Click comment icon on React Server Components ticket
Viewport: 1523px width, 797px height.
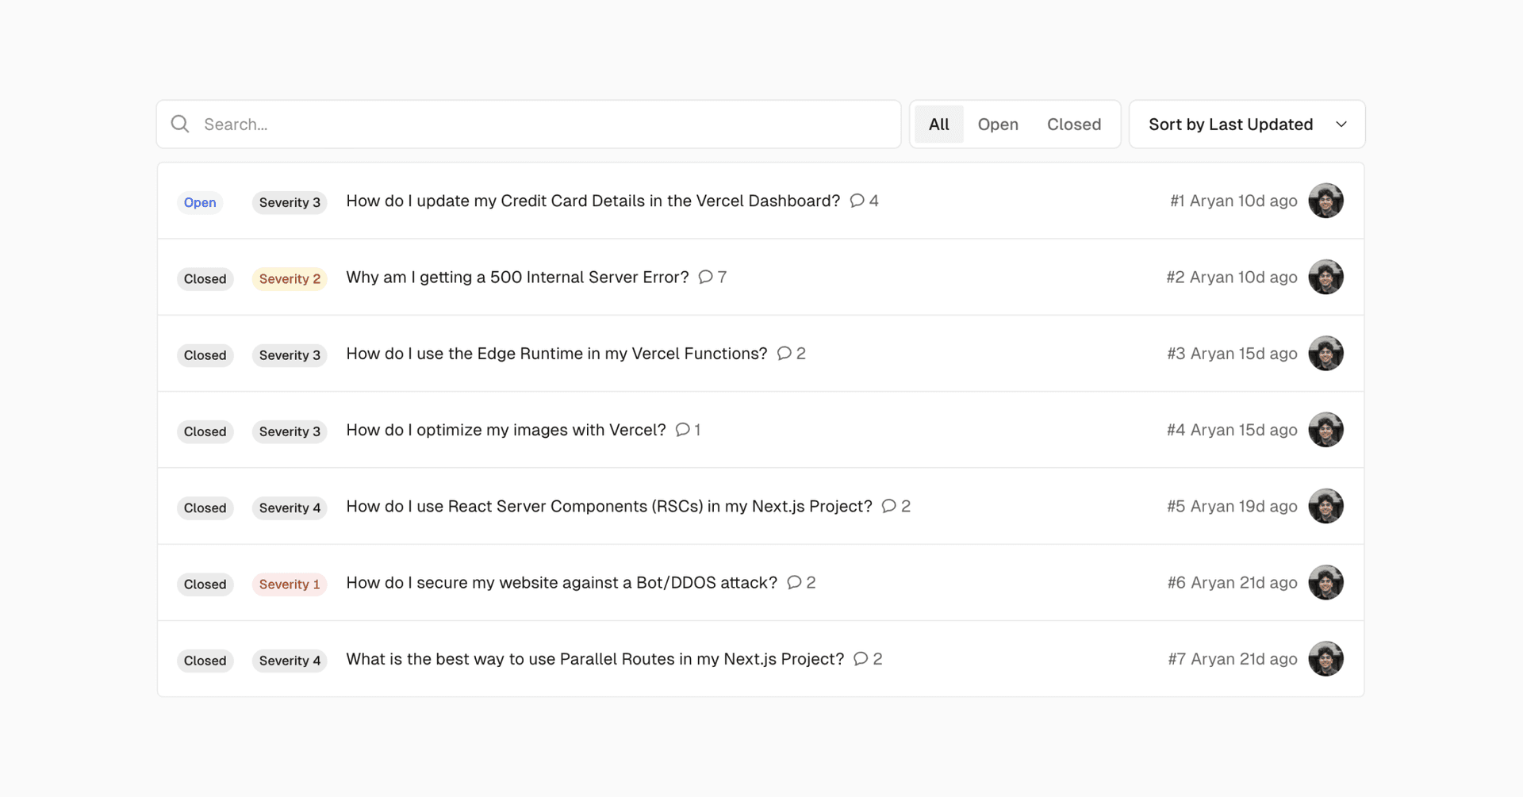click(888, 506)
